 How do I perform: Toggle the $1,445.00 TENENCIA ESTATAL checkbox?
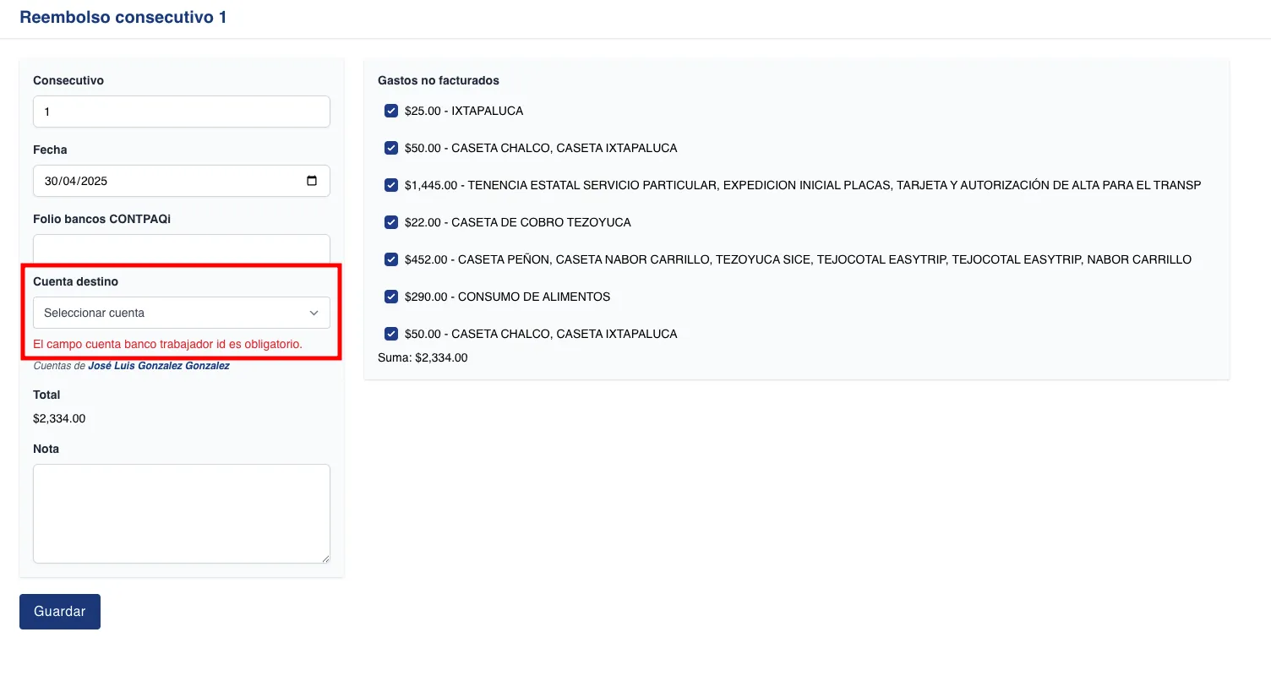pyautogui.click(x=391, y=185)
